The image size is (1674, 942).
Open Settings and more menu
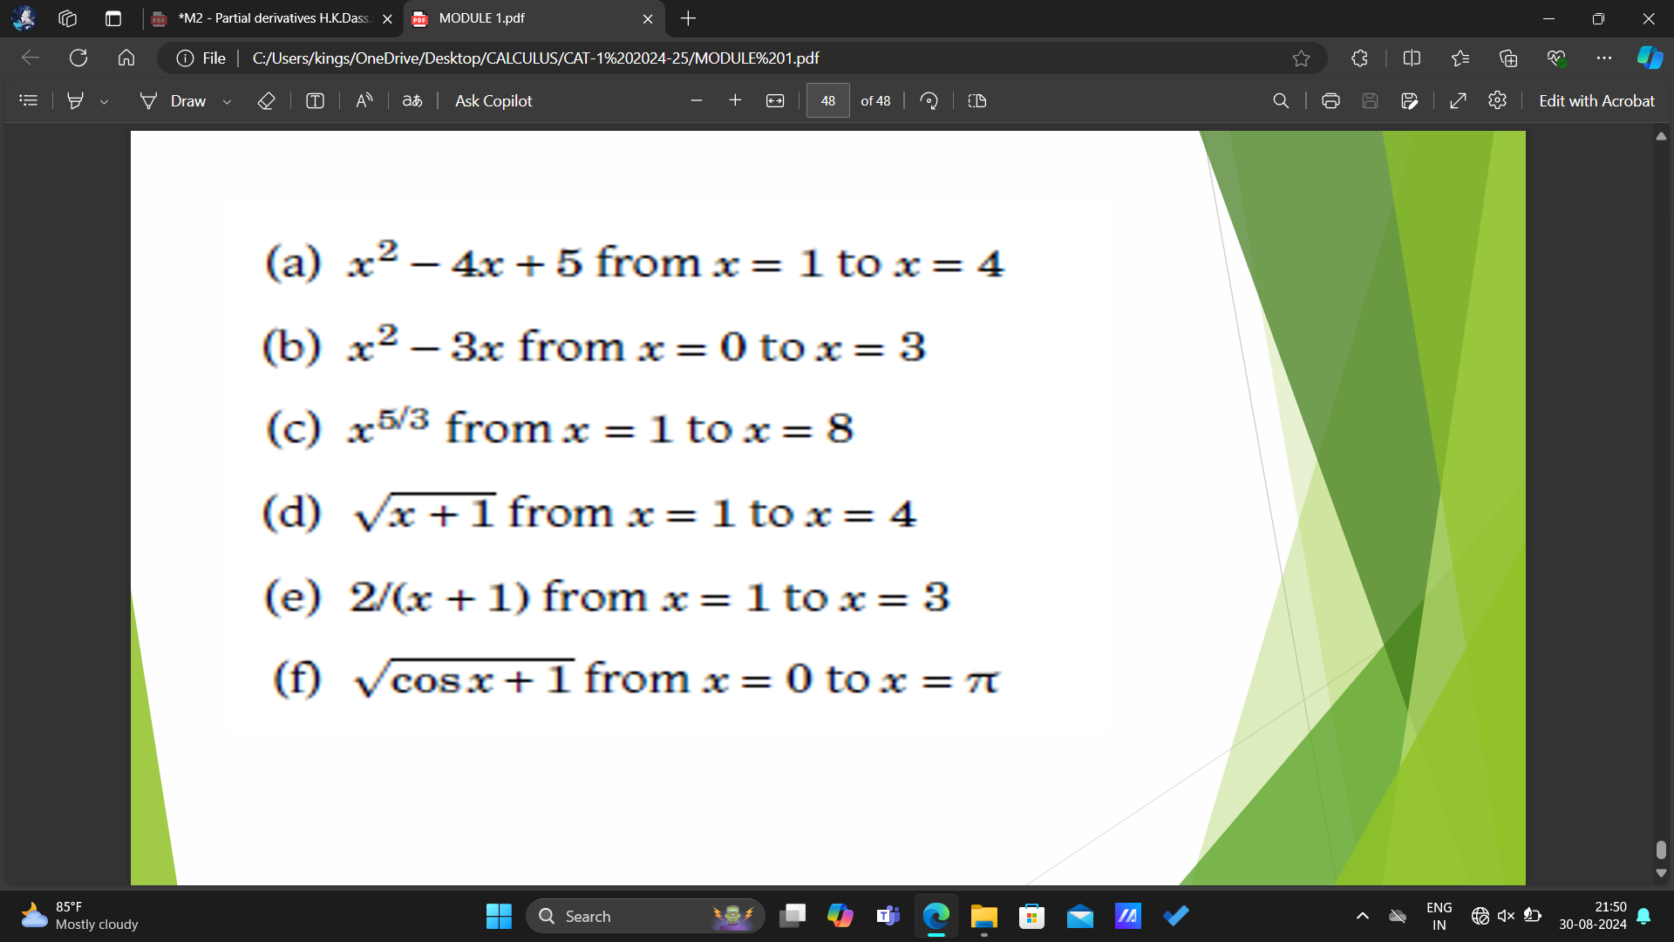click(x=1604, y=58)
